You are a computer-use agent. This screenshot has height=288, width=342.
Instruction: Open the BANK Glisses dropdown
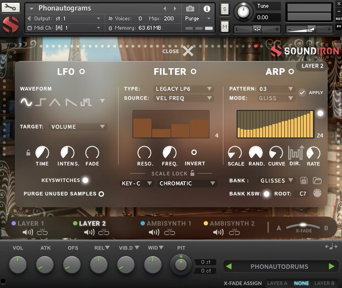click(277, 181)
